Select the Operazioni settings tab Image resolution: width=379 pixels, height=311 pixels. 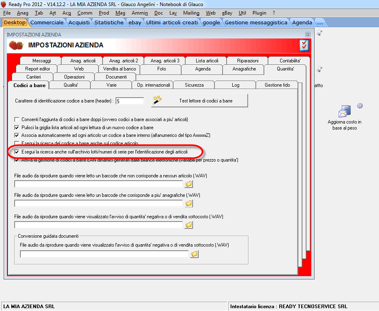coord(74,77)
